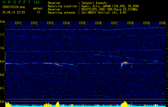Click the HROFFT title text
Screen dimensions: 168x107
coord(17,2)
